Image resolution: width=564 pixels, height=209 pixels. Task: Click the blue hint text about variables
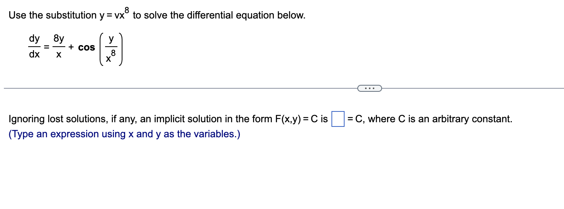pos(124,134)
